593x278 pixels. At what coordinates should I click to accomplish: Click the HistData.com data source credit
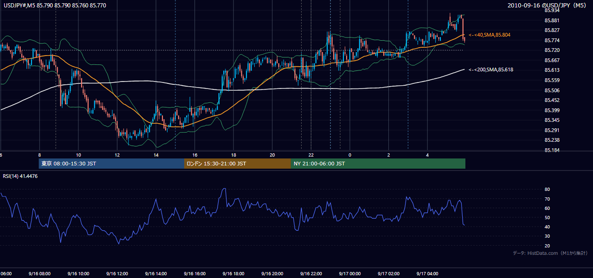click(x=550, y=253)
